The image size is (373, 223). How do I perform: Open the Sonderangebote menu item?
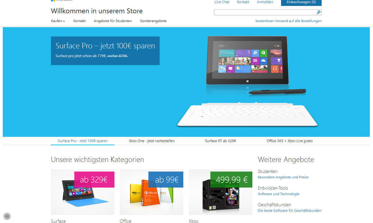153,21
